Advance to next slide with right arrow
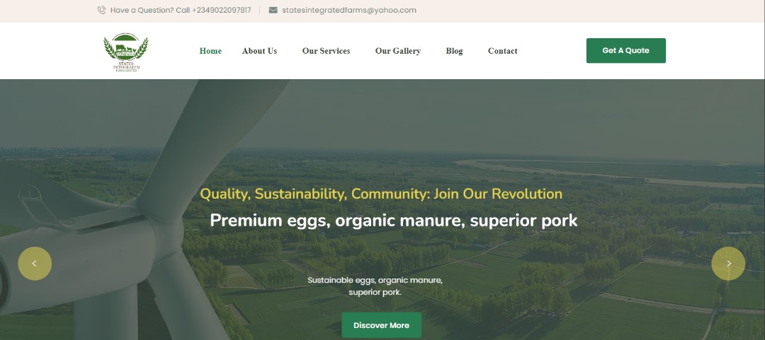Image resolution: width=765 pixels, height=340 pixels. point(728,264)
